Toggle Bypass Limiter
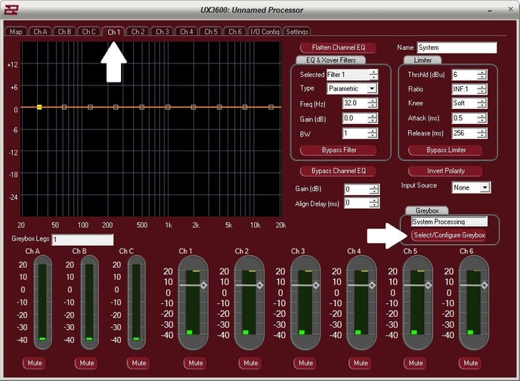This screenshot has height=381, width=520. click(x=446, y=150)
